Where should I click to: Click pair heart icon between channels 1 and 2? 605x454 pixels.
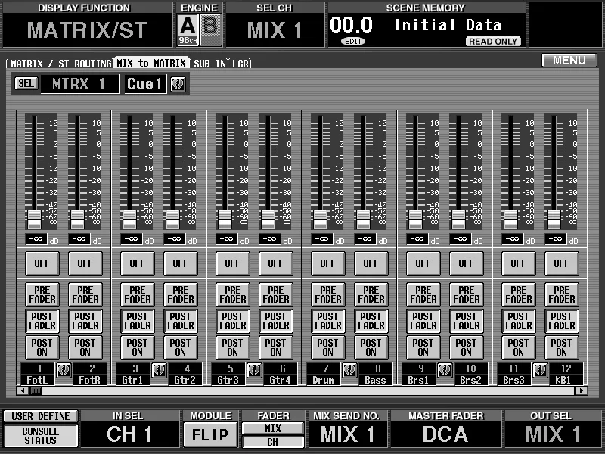64,371
